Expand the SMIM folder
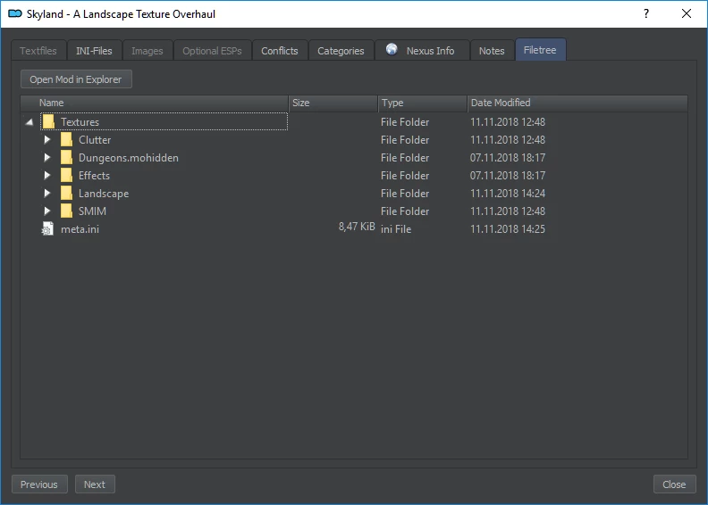708x505 pixels. pyautogui.click(x=47, y=211)
